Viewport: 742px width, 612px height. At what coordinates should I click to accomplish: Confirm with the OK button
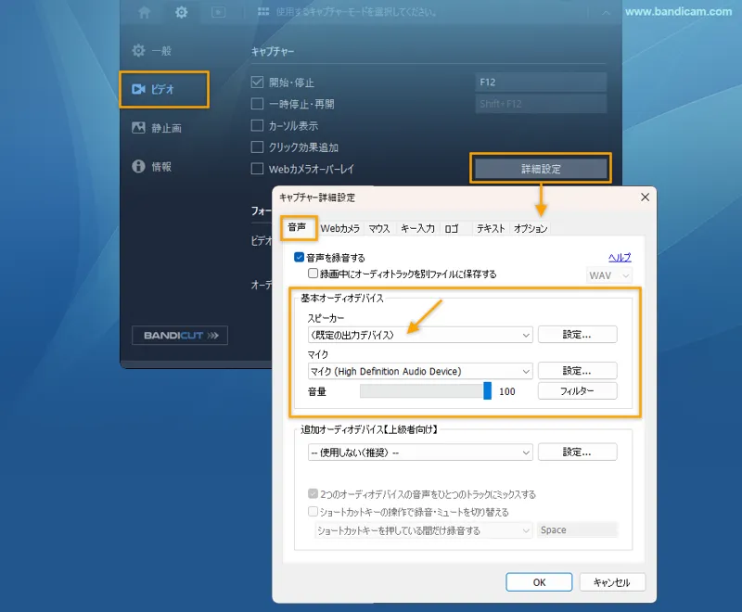click(539, 582)
